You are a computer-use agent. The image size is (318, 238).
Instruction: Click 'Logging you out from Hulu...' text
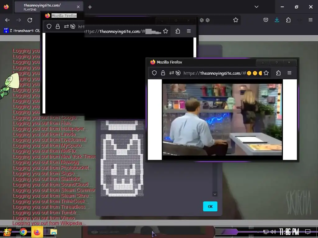[43, 123]
